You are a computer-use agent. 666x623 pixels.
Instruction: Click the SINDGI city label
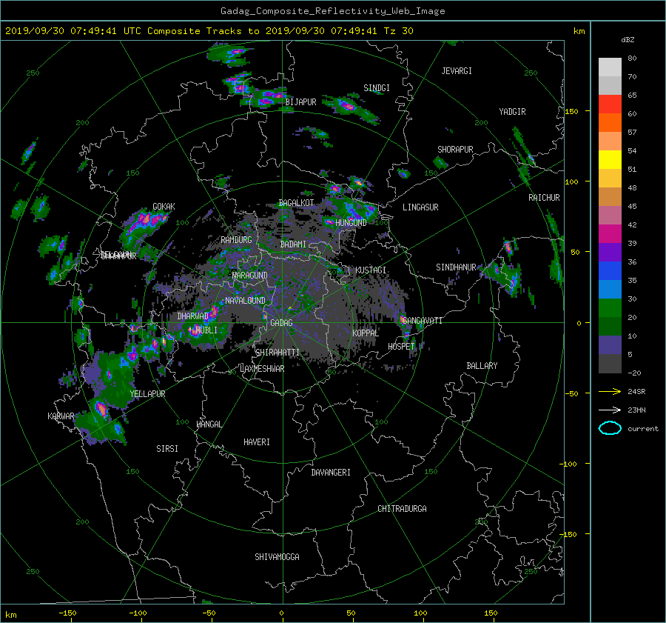click(x=377, y=88)
